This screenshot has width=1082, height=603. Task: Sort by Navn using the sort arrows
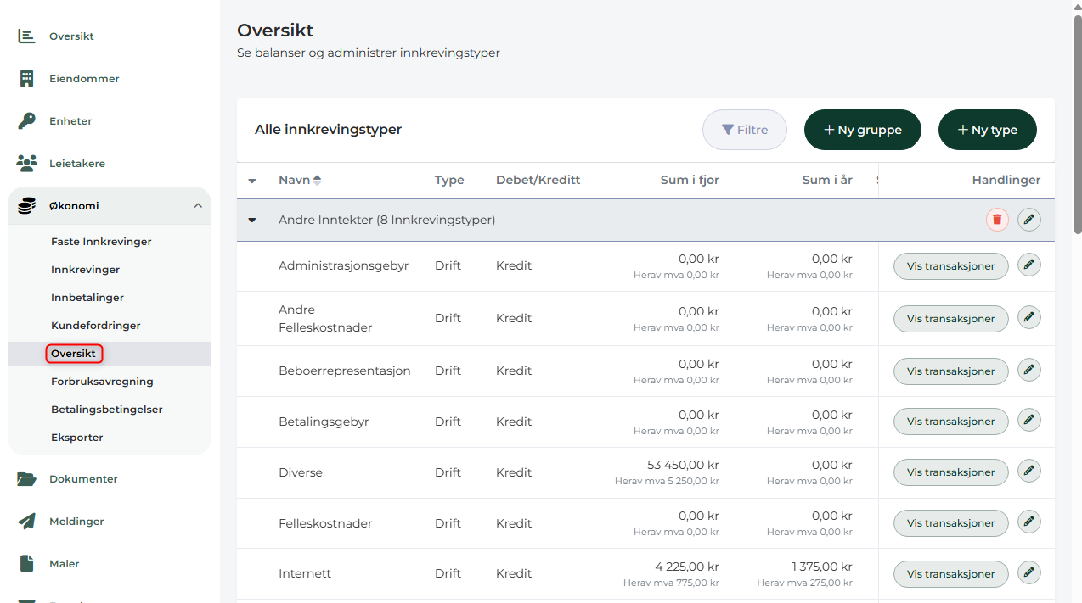(x=318, y=180)
